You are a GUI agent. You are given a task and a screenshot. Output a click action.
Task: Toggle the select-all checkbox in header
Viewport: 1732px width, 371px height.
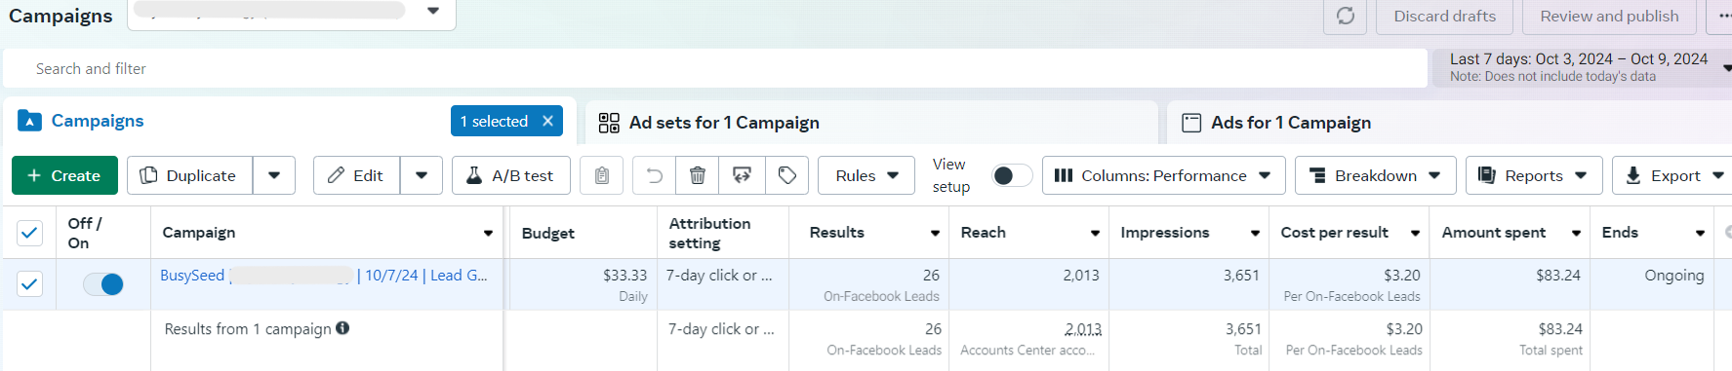30,233
